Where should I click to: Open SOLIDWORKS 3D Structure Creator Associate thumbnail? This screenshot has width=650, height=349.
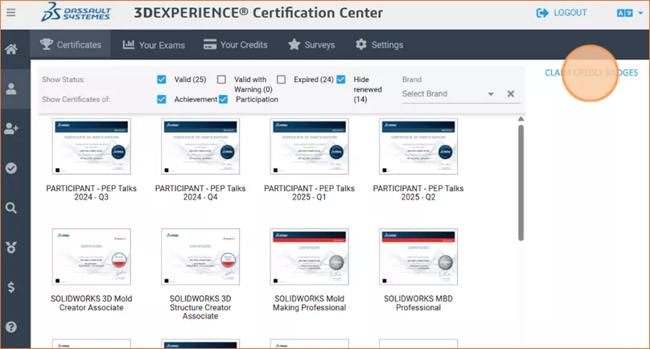coord(200,257)
